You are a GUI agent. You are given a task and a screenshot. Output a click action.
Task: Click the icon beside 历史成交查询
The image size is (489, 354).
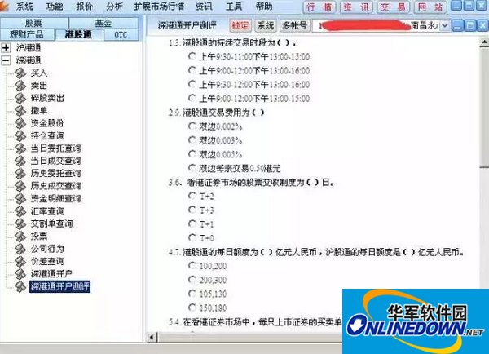(x=20, y=186)
